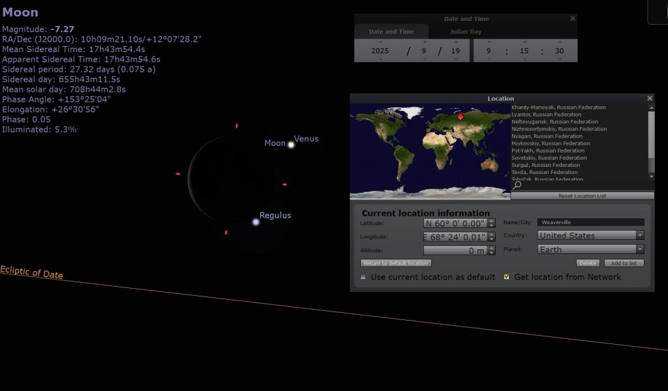The width and height of the screenshot is (668, 391).
Task: Close the Location dialog
Action: pos(649,98)
